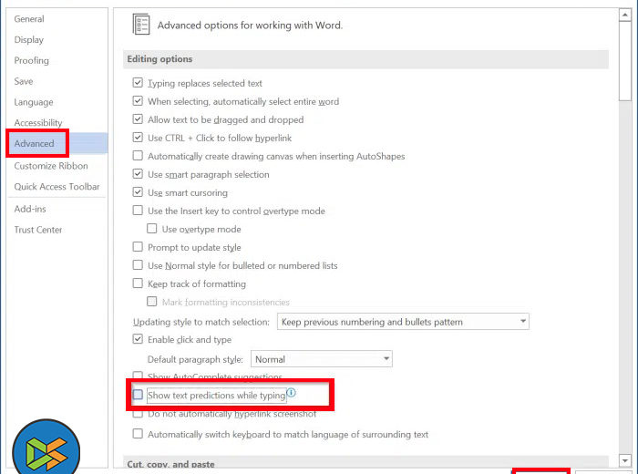Go to Trust Center section
Image resolution: width=638 pixels, height=474 pixels.
[x=38, y=230]
